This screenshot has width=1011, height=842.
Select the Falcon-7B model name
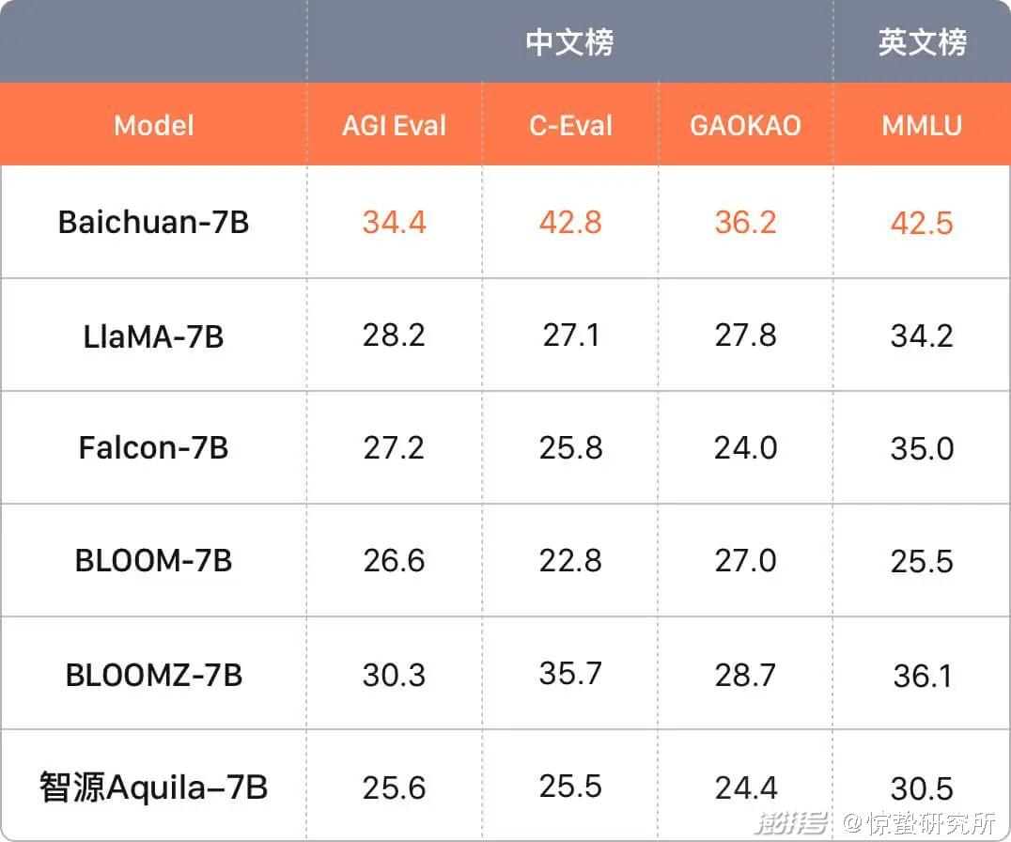point(154,447)
